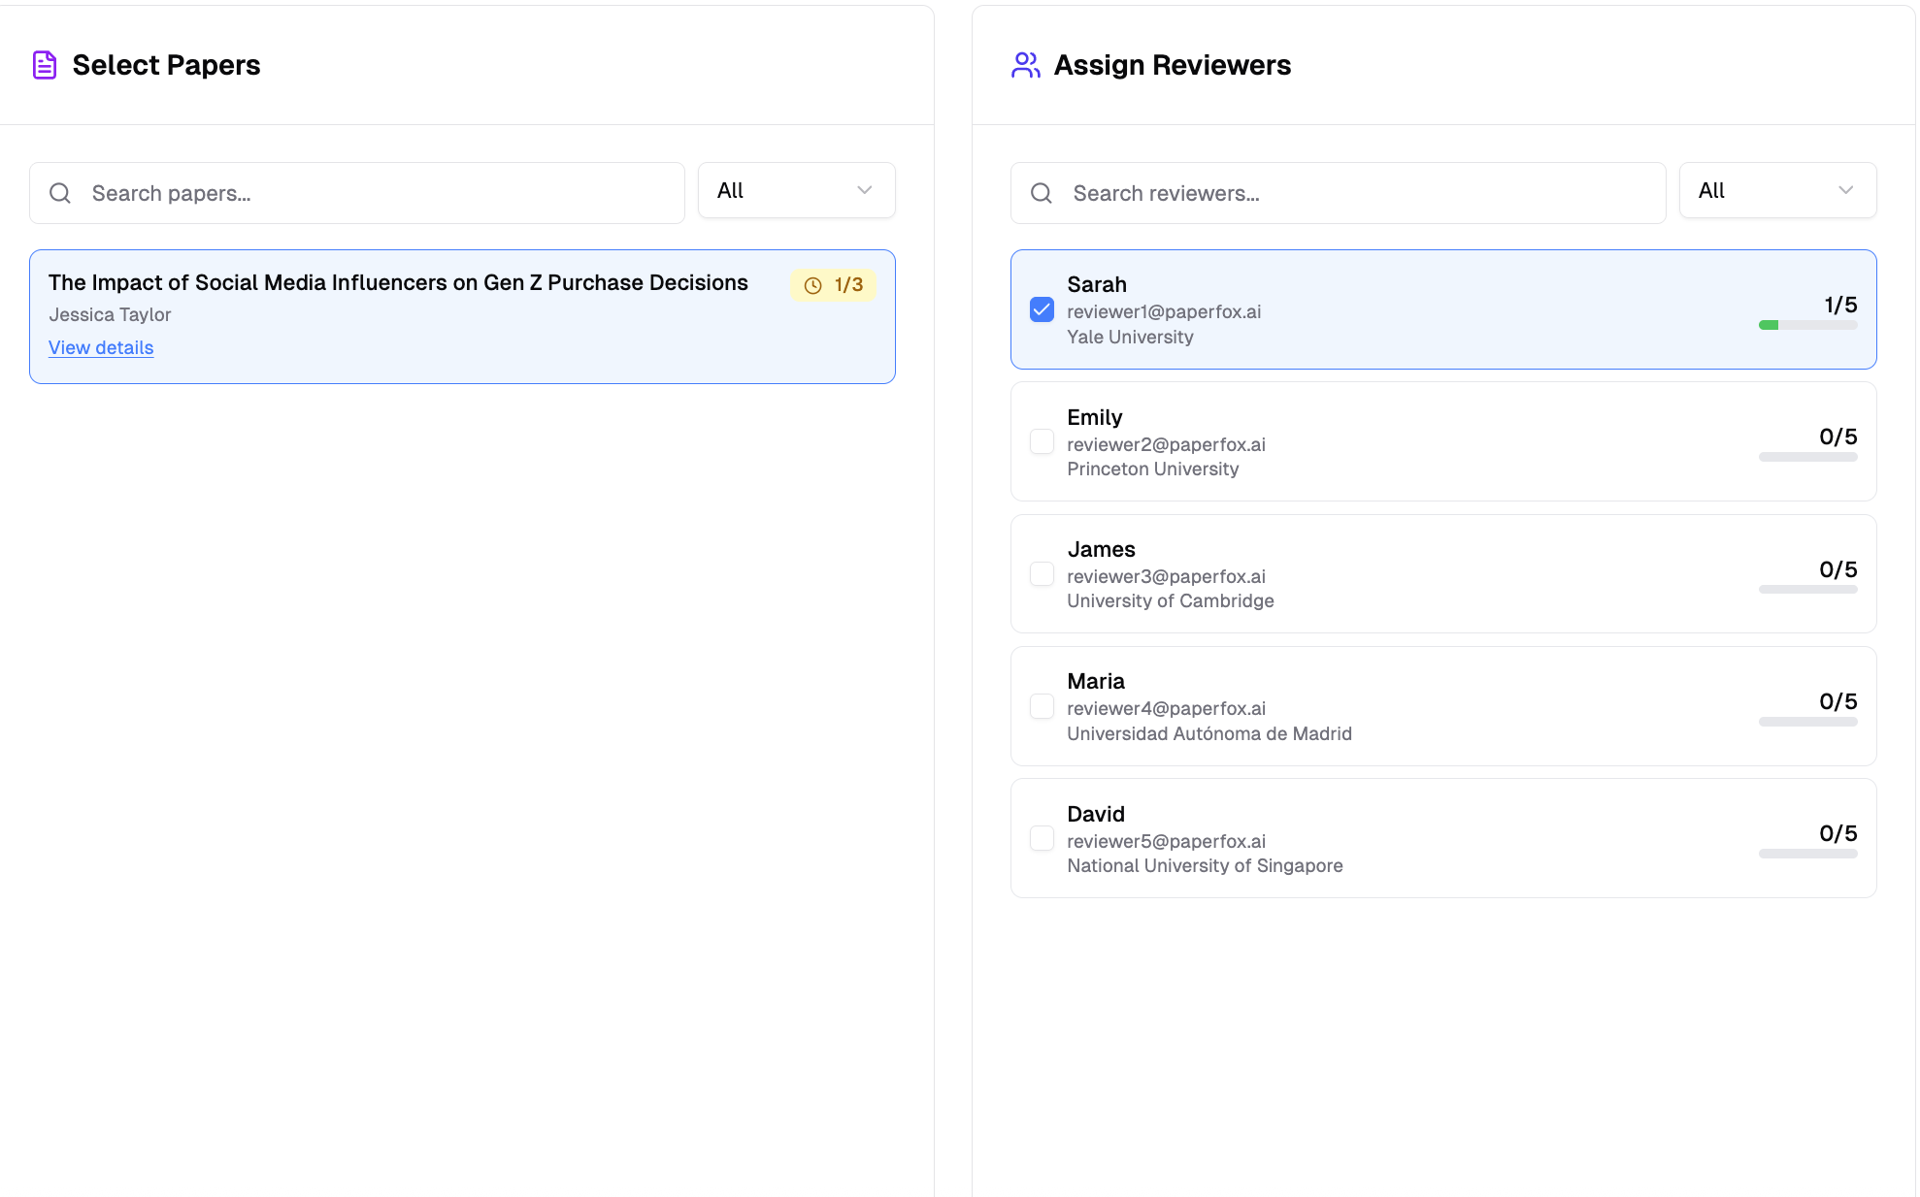This screenshot has width=1920, height=1197.
Task: Click the 1/3 reviewer count badge
Action: (x=834, y=285)
